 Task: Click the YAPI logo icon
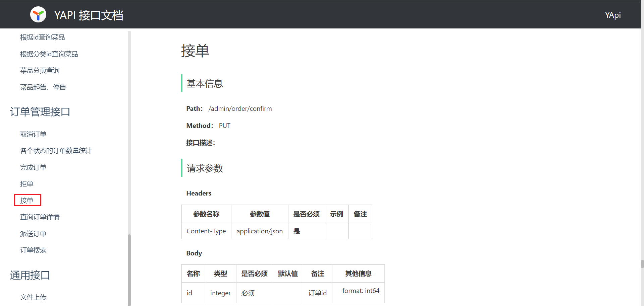tap(38, 15)
